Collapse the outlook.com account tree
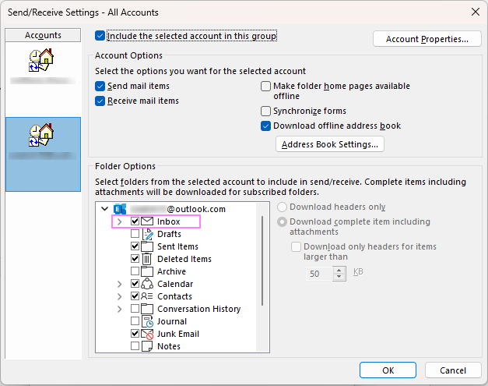 click(x=105, y=209)
